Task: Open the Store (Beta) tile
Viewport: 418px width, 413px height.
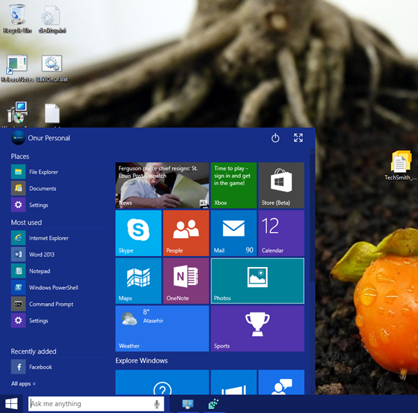Action: (281, 185)
